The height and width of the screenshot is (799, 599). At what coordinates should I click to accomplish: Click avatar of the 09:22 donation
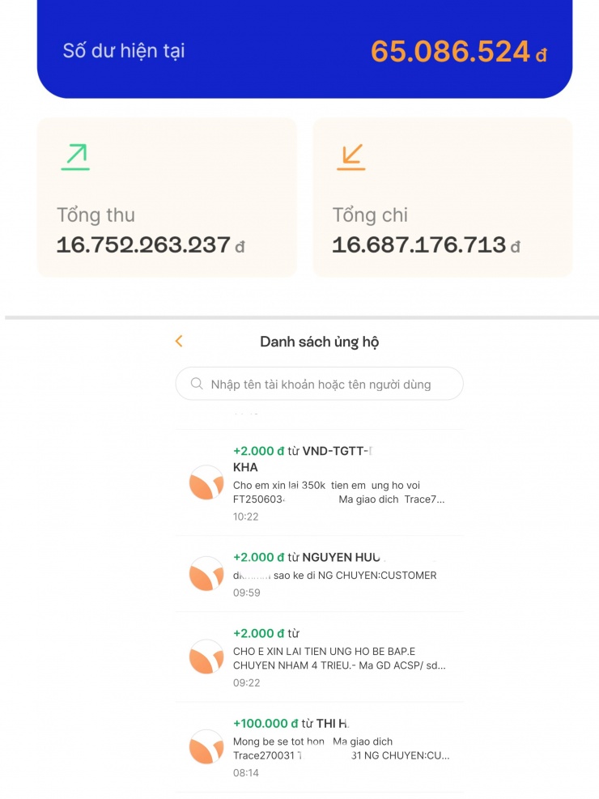[206, 657]
